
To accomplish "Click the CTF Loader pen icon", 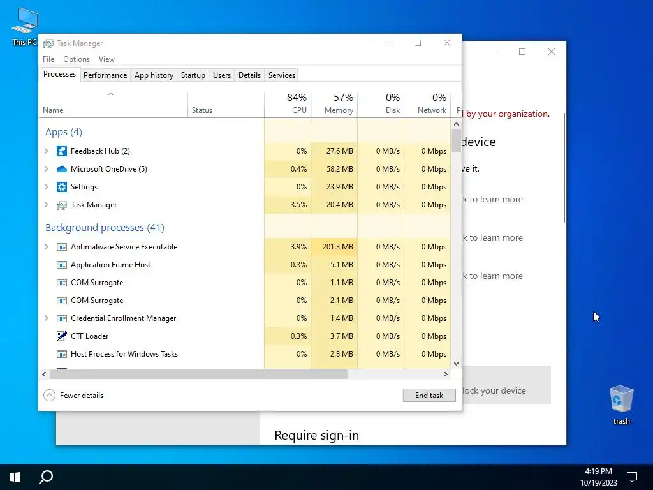I will click(62, 336).
